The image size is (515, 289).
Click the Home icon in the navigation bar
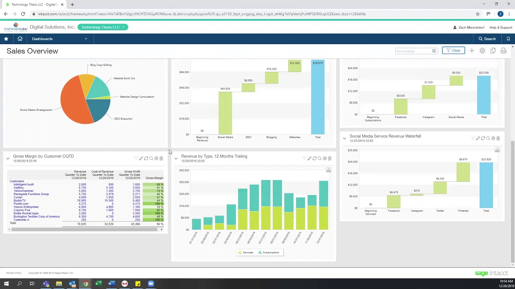[20, 39]
